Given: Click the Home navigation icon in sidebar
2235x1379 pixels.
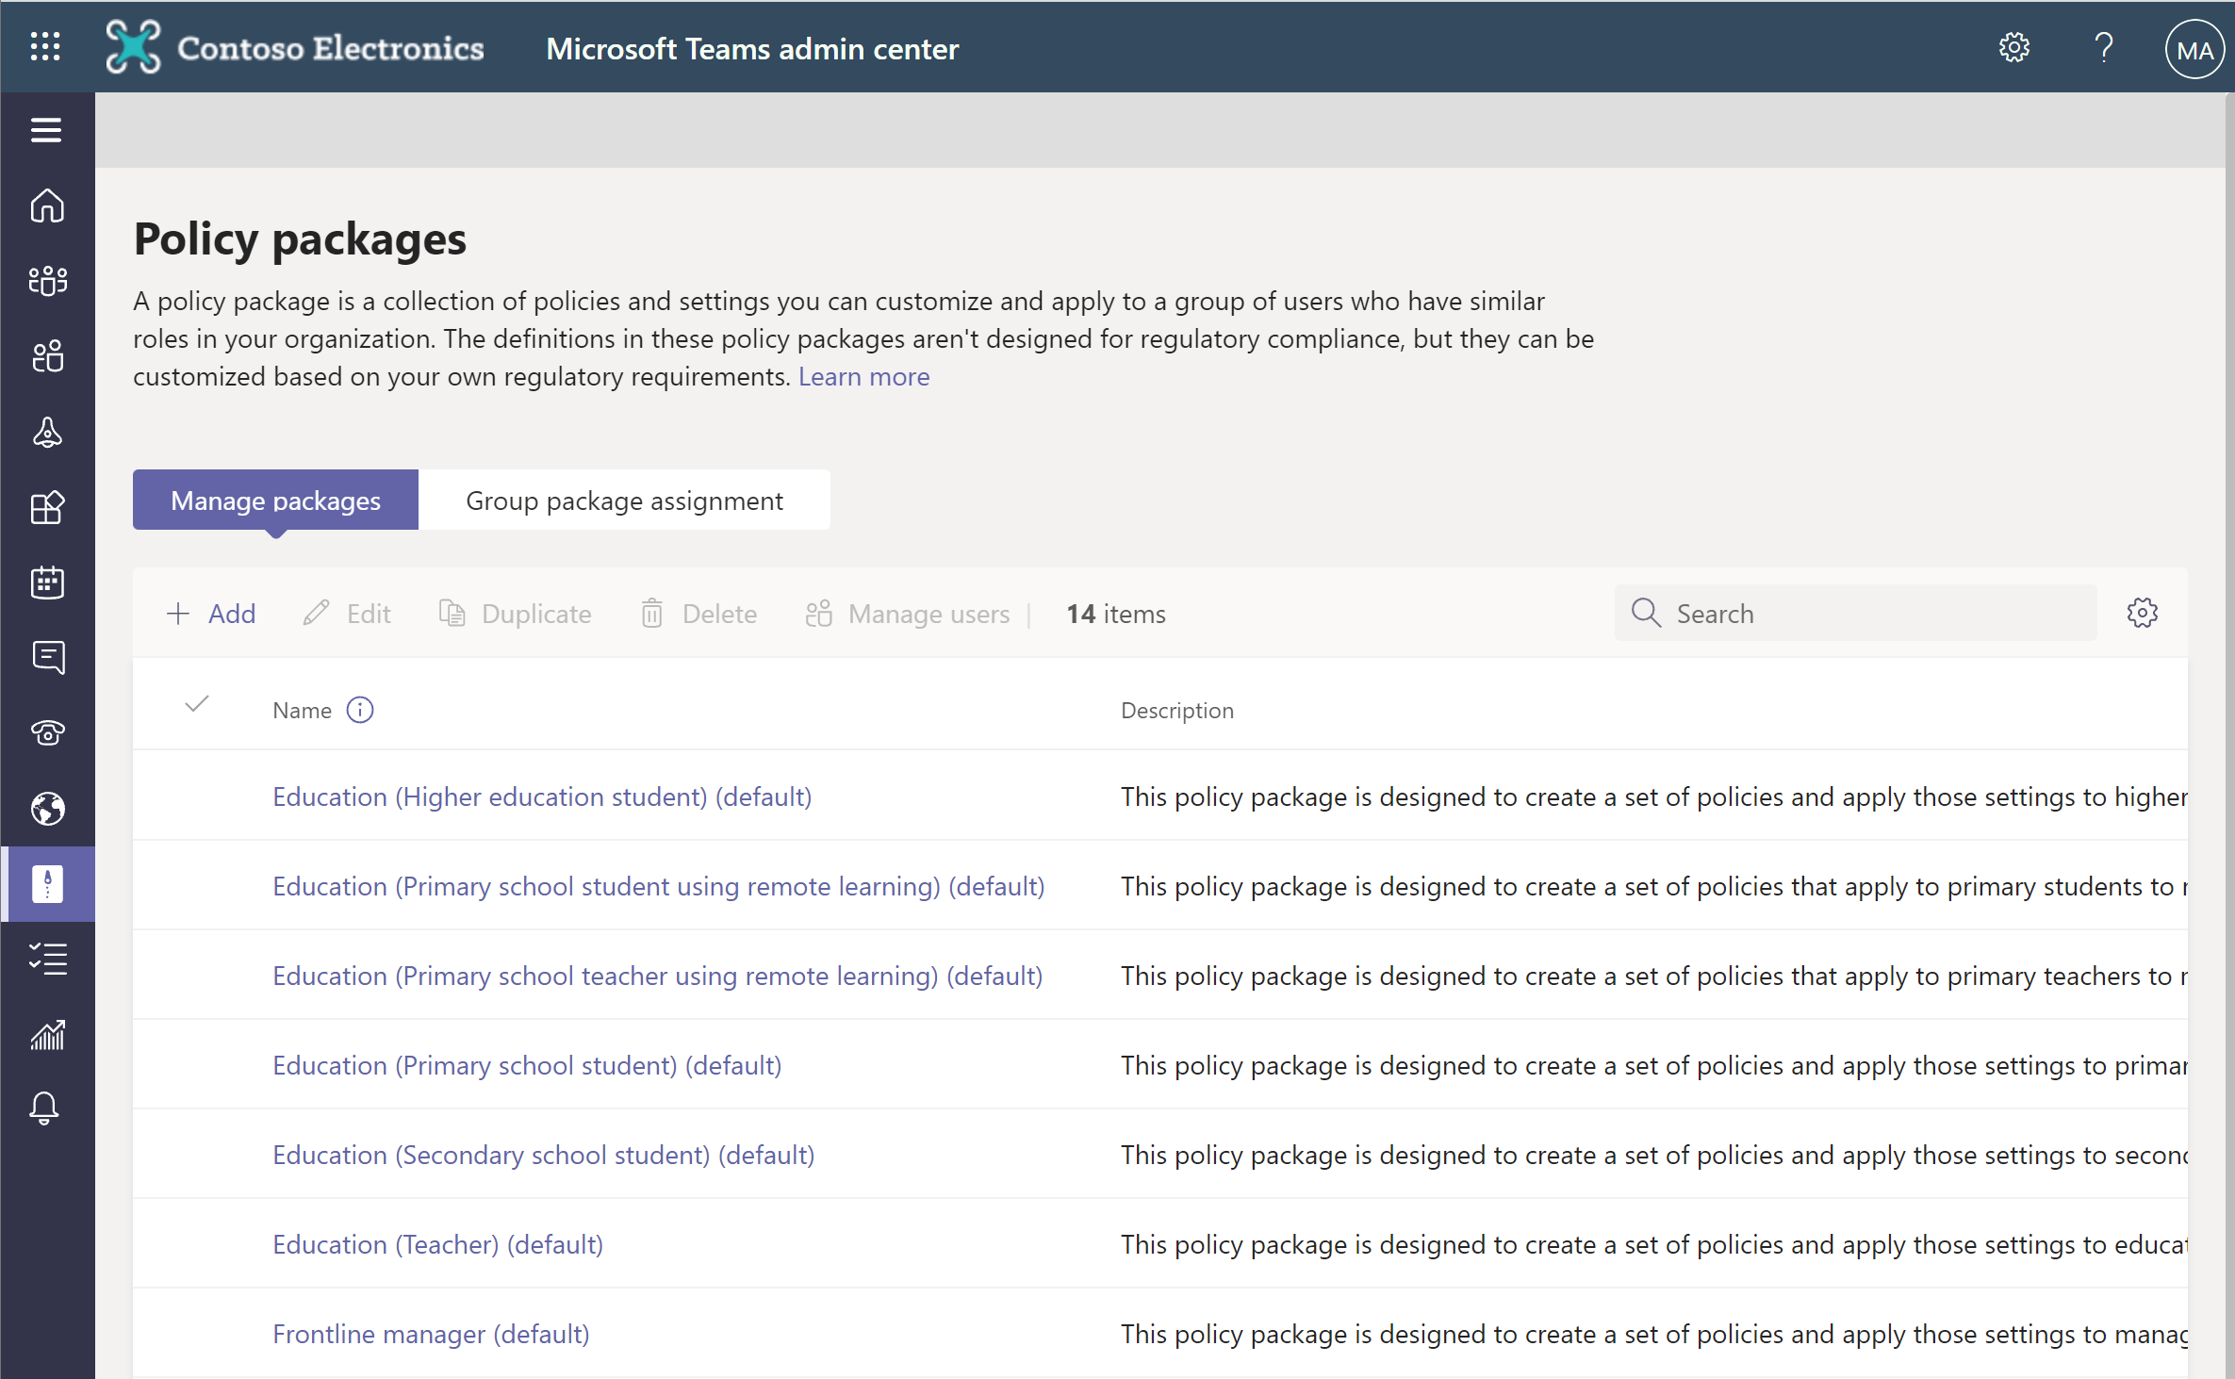Looking at the screenshot, I should coord(48,205).
